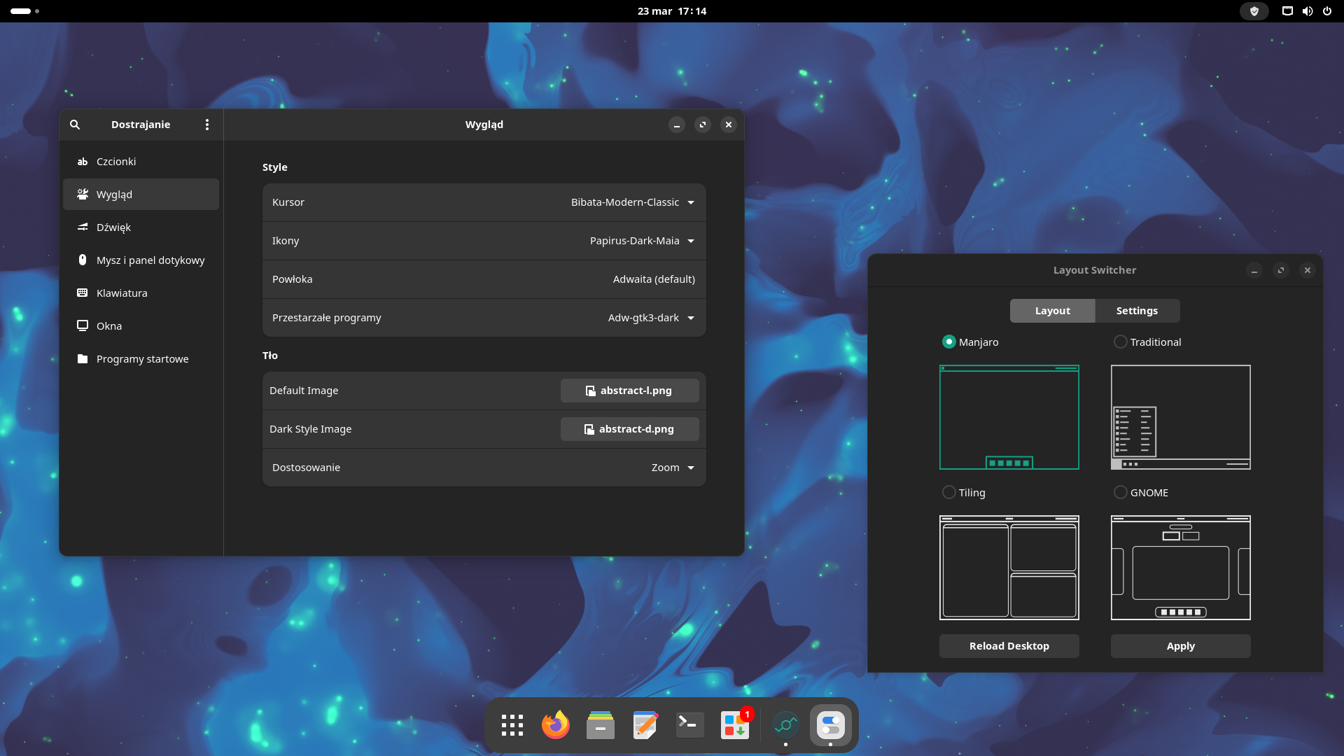This screenshot has width=1344, height=756.
Task: Open the text editor dock icon
Action: tap(645, 725)
